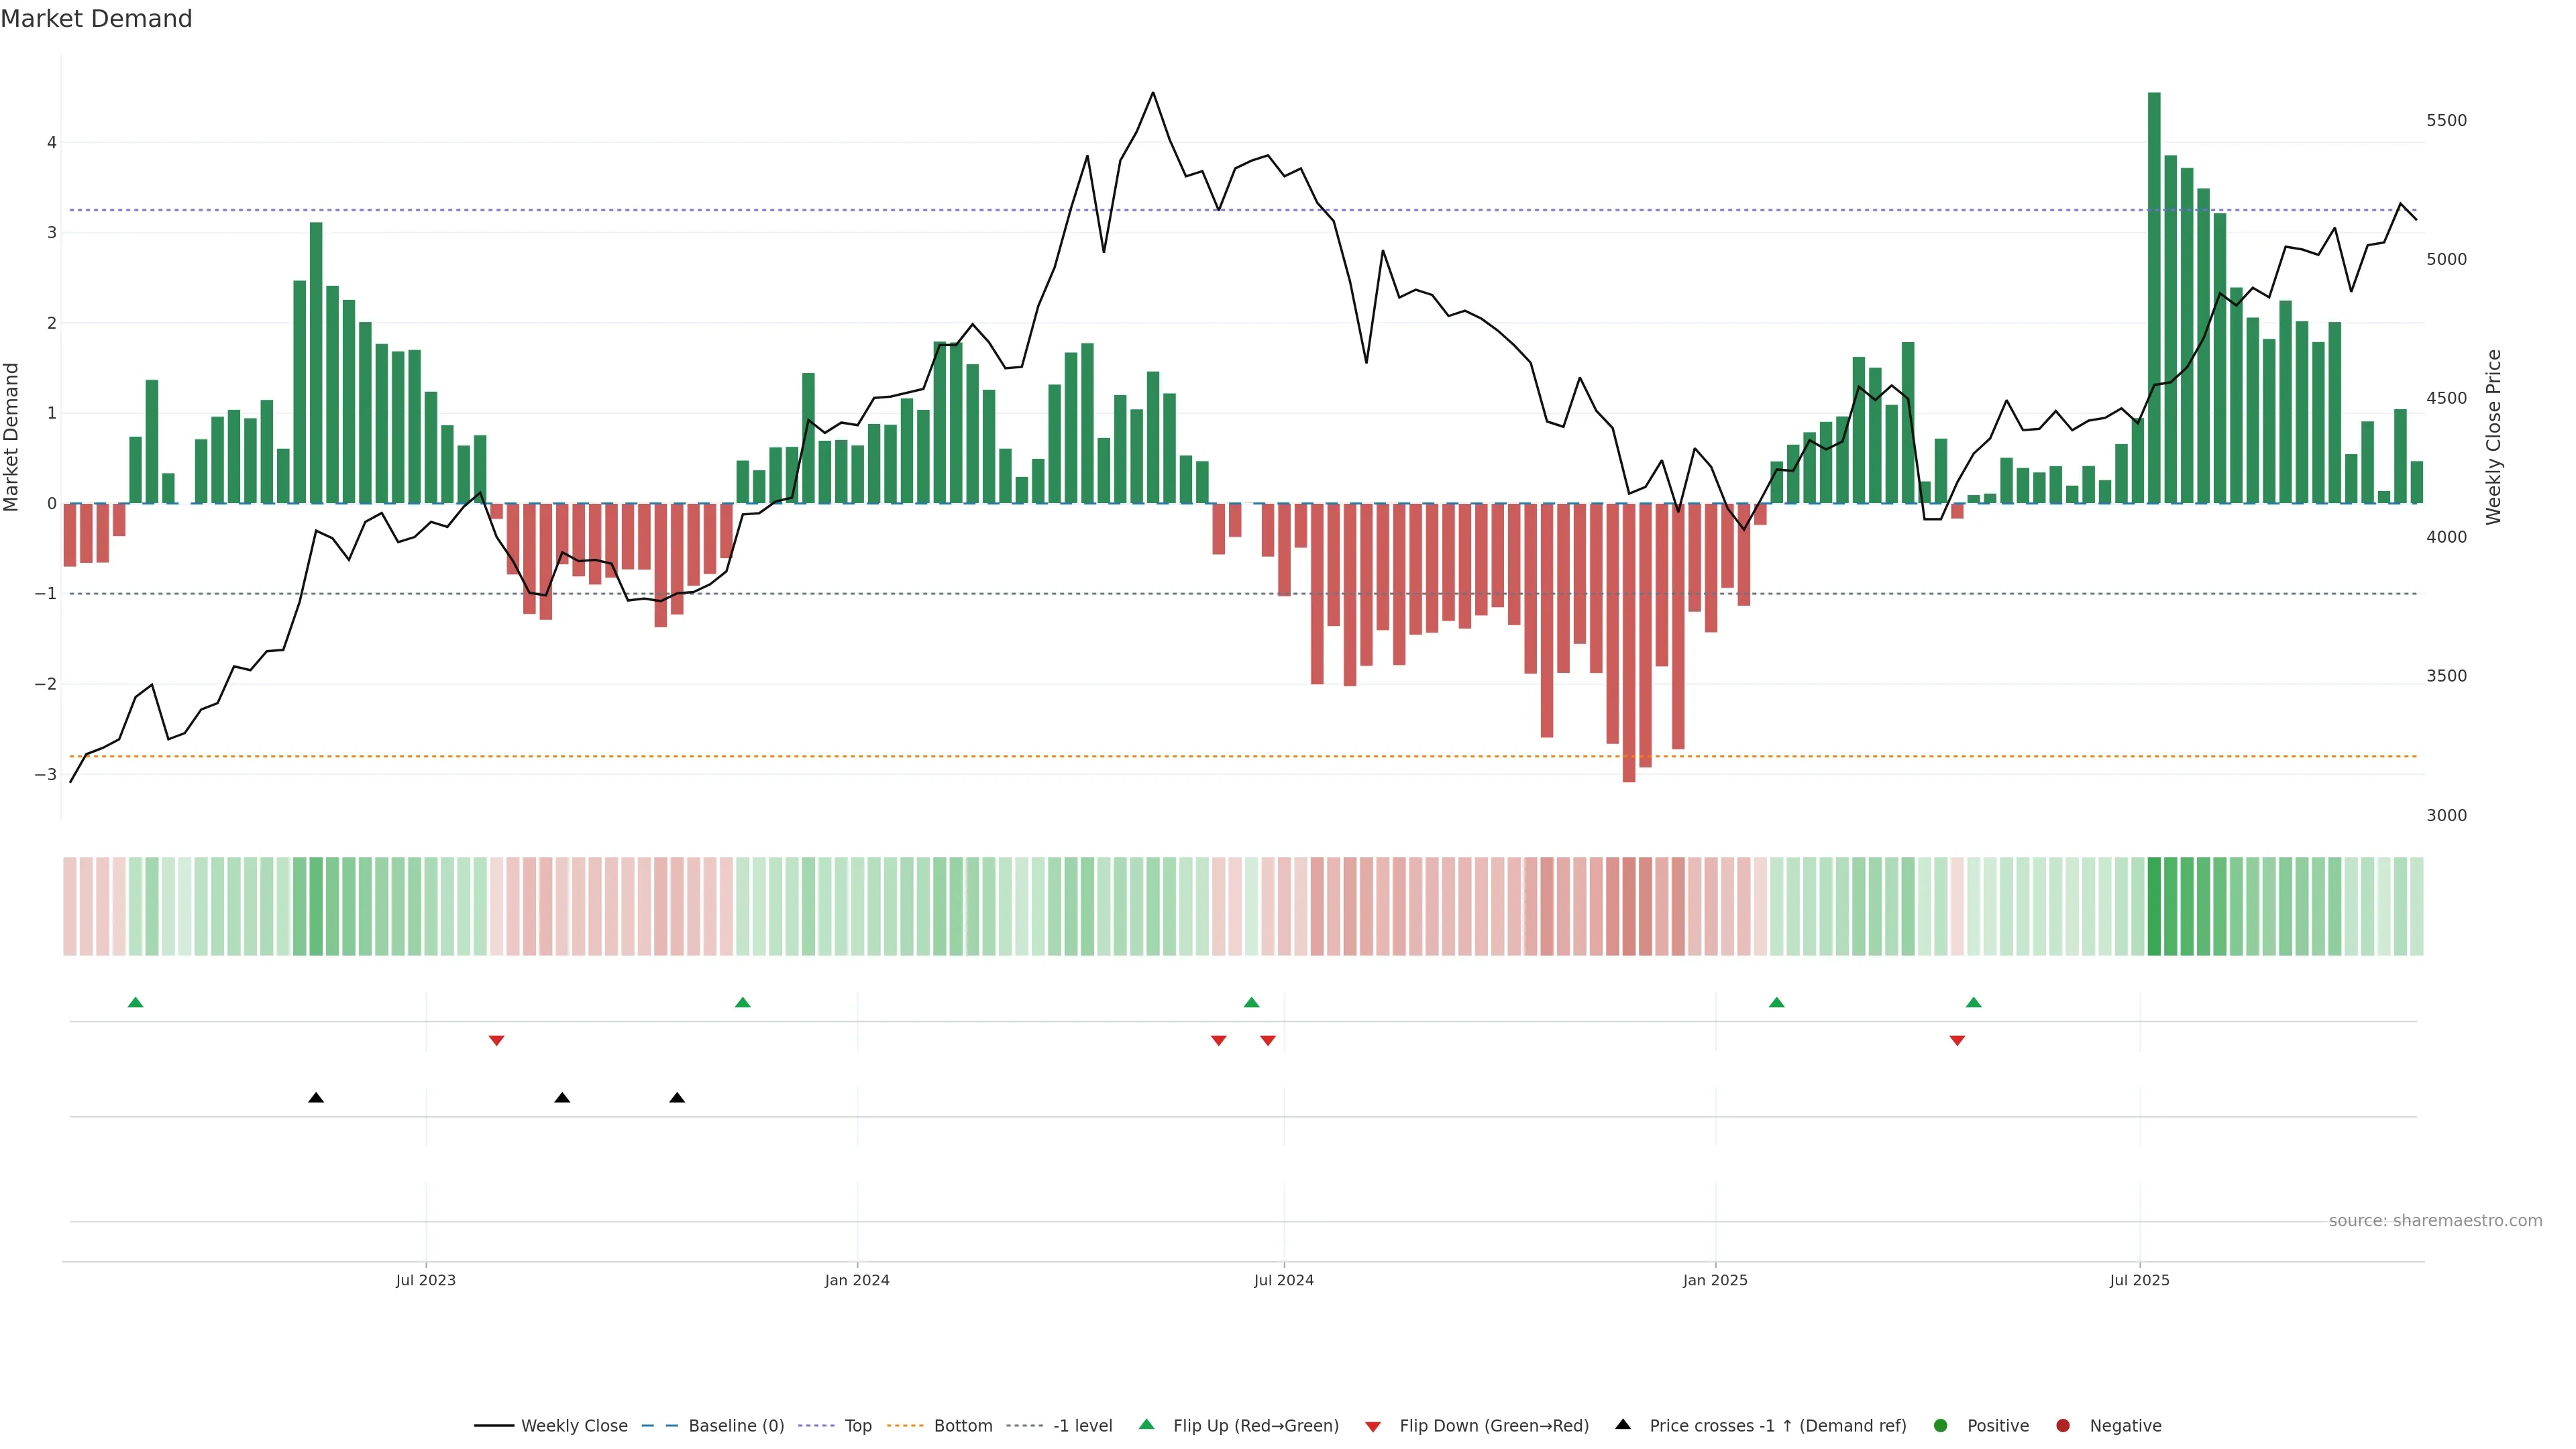This screenshot has width=2576, height=1449.
Task: Click the source: sharemaestro.com text
Action: pos(2435,1220)
